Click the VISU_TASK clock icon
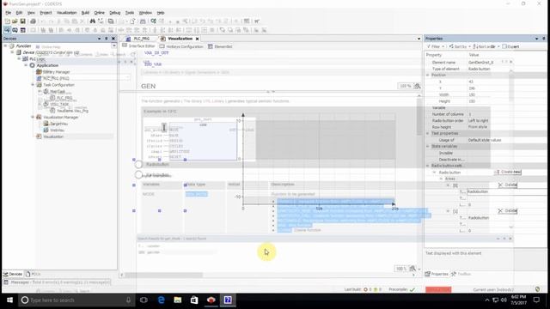Image resolution: width=550 pixels, height=309 pixels. click(x=46, y=104)
